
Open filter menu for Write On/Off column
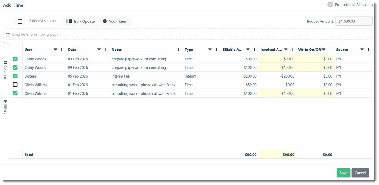(x=324, y=50)
